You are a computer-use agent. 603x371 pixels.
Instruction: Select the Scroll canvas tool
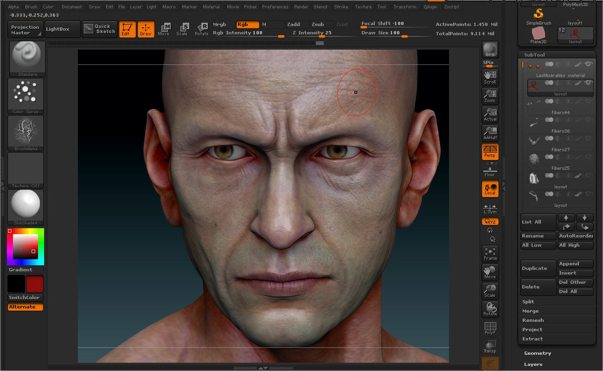(490, 77)
